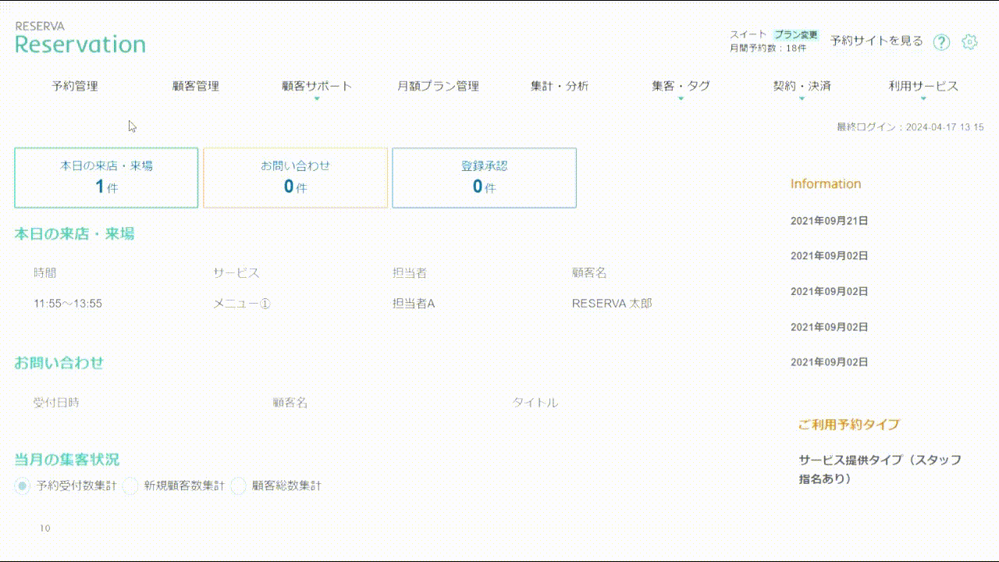The image size is (999, 562).
Task: Click the RESERVA Reservation logo
Action: [80, 38]
